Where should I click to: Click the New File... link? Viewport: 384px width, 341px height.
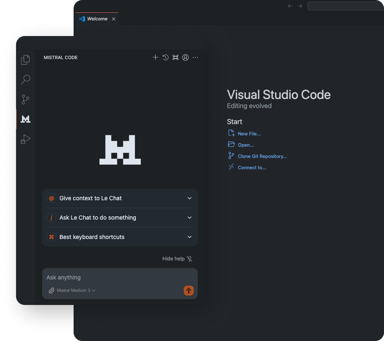click(x=249, y=134)
